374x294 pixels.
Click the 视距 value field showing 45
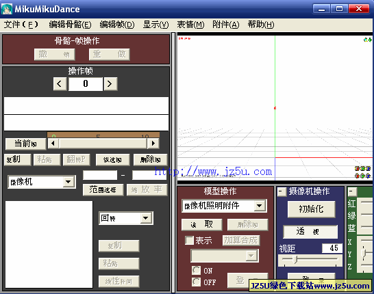click(332, 248)
